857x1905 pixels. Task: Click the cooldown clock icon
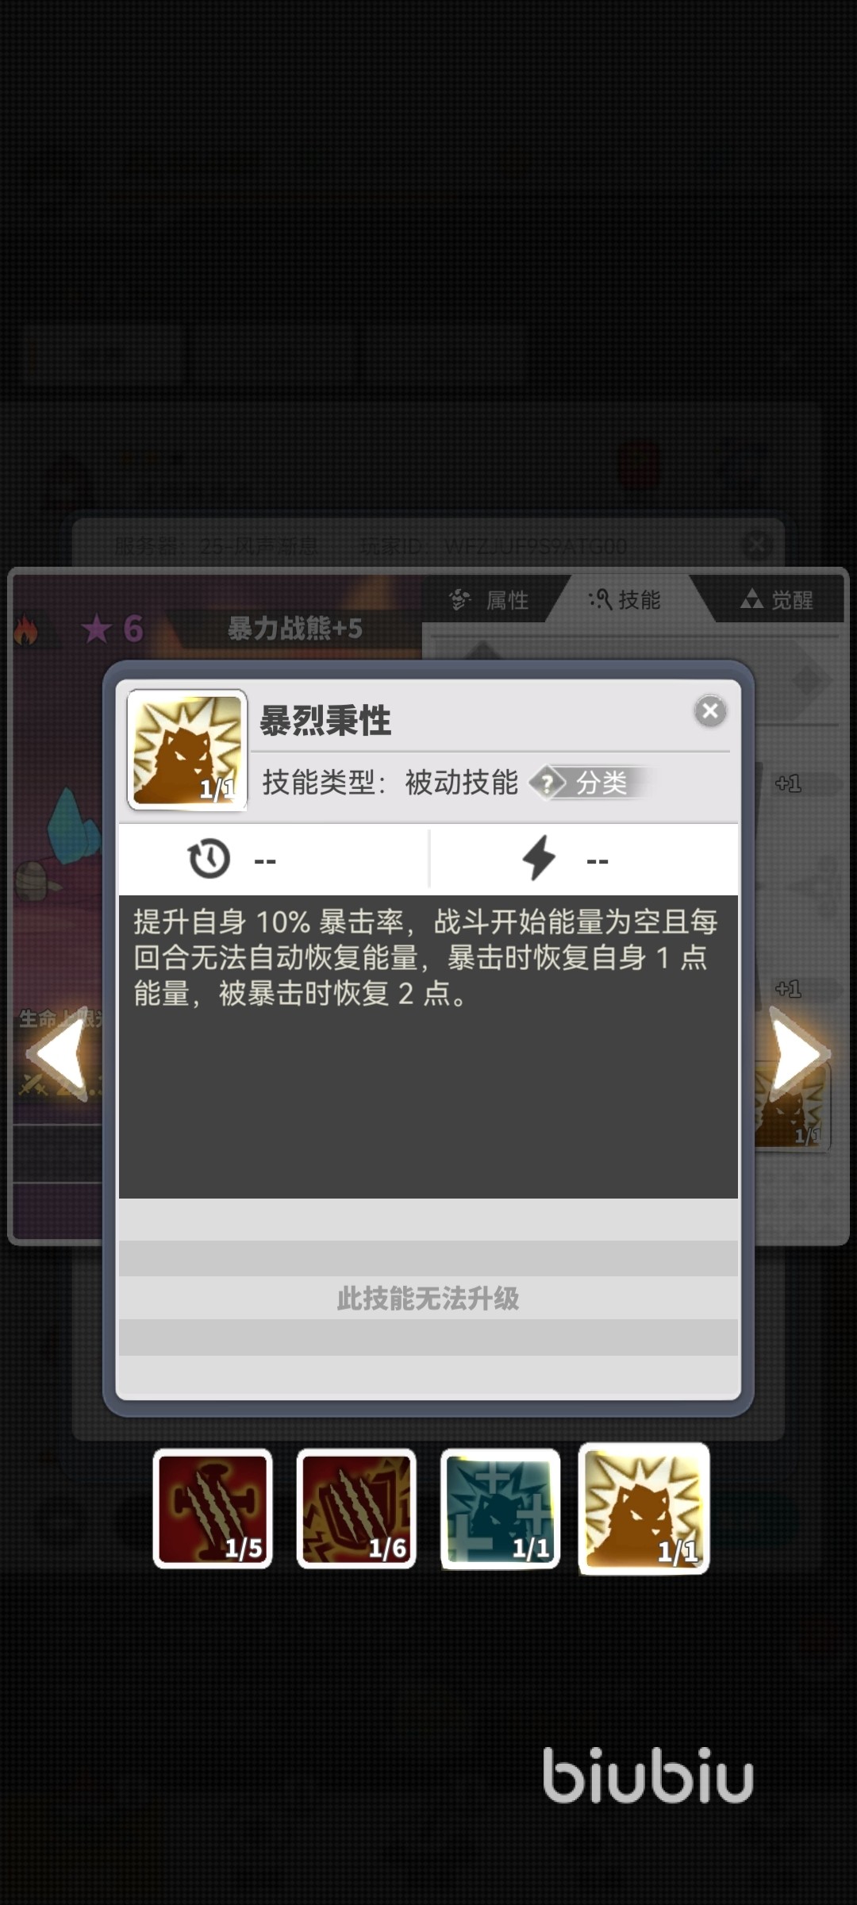click(209, 859)
